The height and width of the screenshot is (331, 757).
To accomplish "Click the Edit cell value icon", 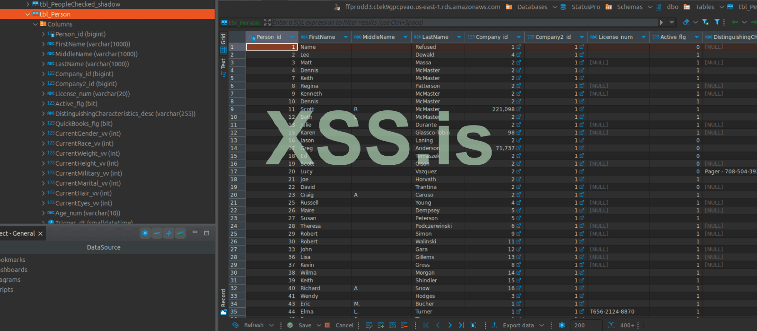I will point(369,325).
